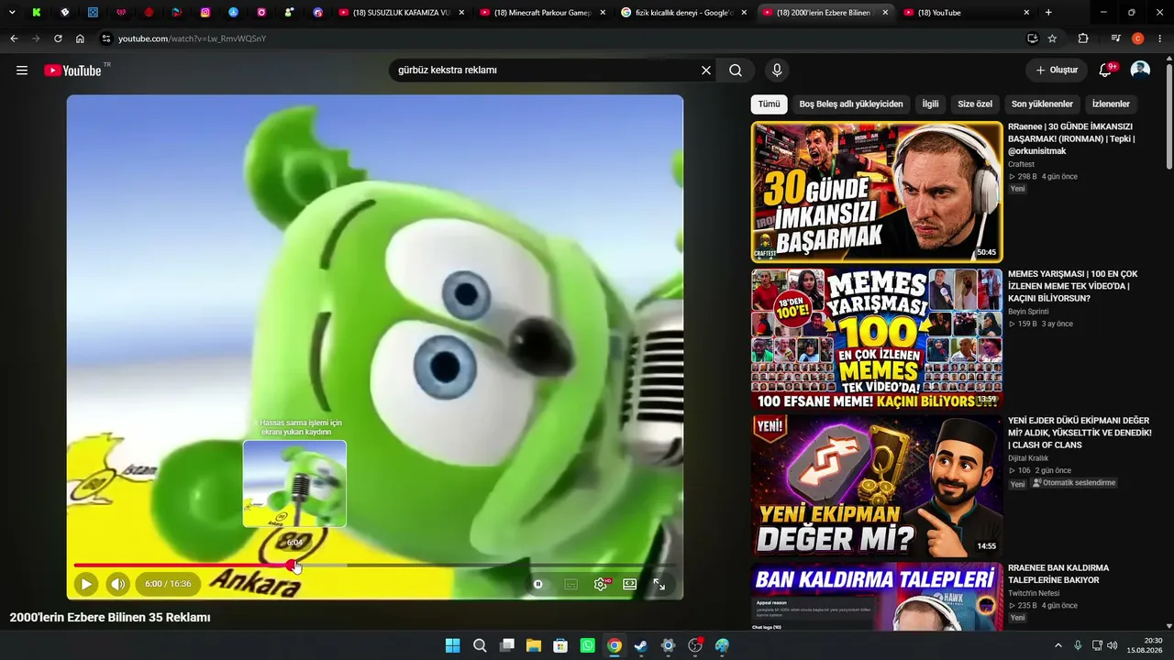Screen dimensions: 1174x660
Task: Clear the search box text
Action: (706, 71)
